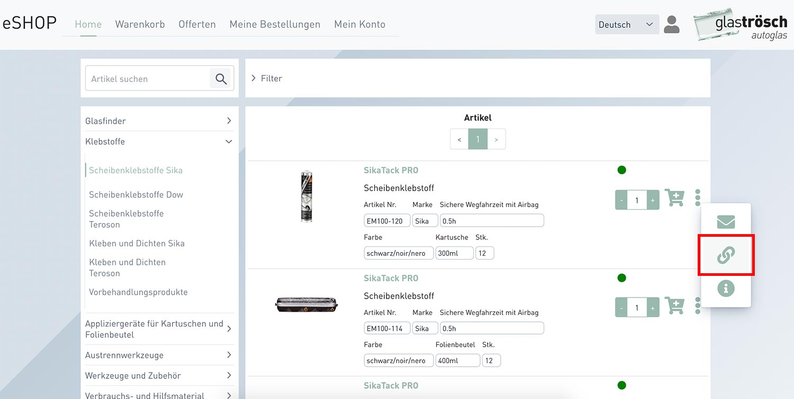Open Mein Konto tab
Viewport: 794px width, 399px height.
(359, 24)
